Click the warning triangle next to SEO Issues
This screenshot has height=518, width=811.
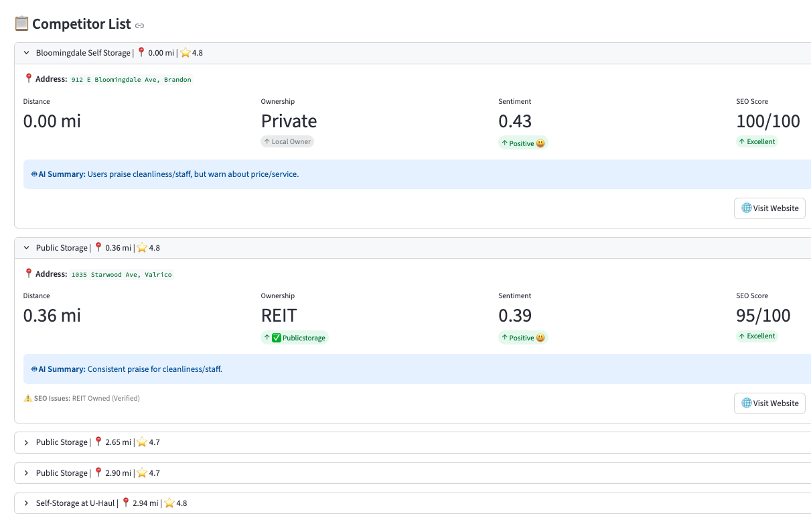tap(27, 398)
